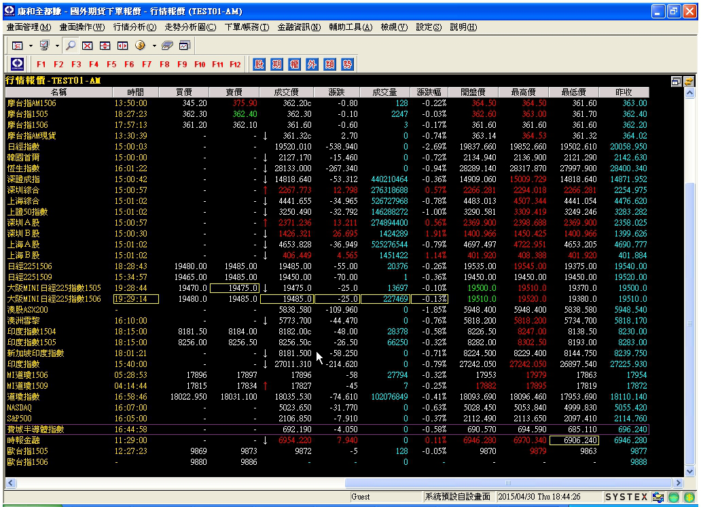Click the horizontal scrollbar left arrow
This screenshot has height=507, width=701.
(11, 483)
